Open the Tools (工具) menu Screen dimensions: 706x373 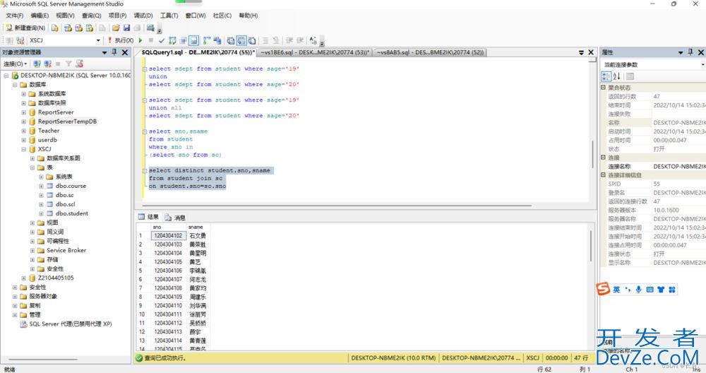[169, 16]
